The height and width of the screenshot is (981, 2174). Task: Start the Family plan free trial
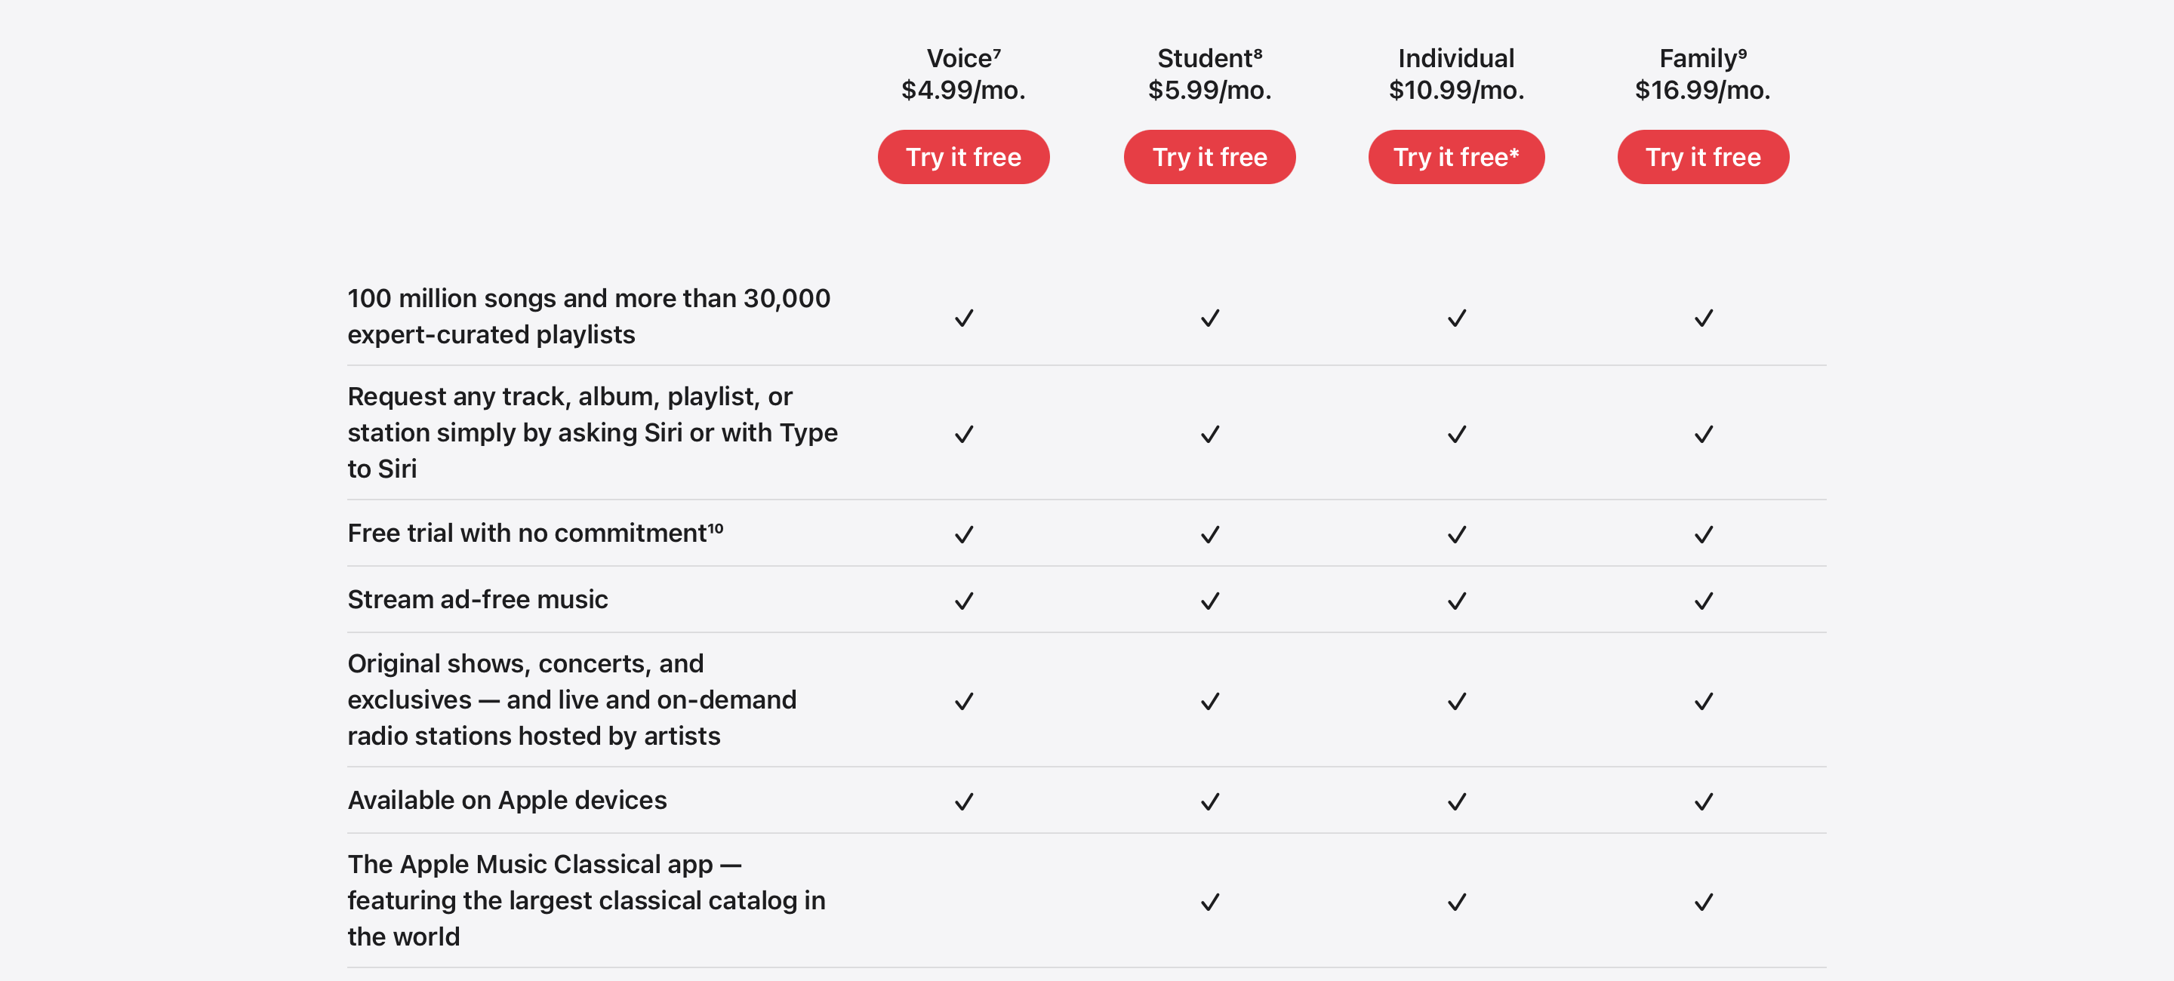pyautogui.click(x=1702, y=157)
